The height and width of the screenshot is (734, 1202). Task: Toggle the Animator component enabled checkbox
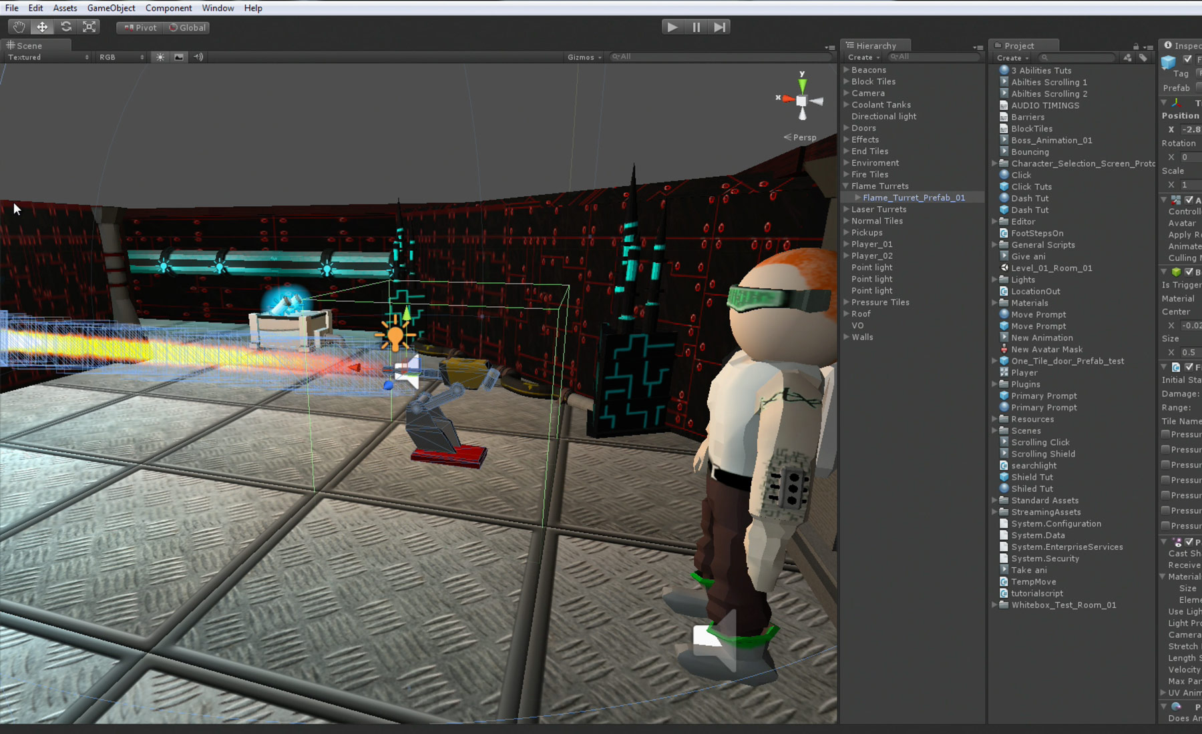click(x=1189, y=200)
